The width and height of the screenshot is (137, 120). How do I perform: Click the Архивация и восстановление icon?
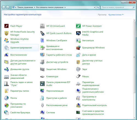click(x=42, y=48)
